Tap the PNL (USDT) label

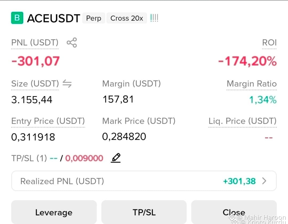coord(35,43)
